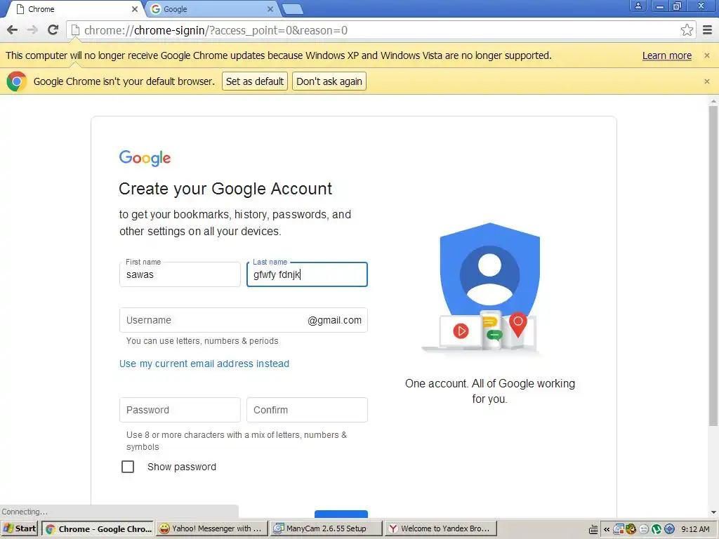This screenshot has width=719, height=539.
Task: Click the tray icon left of the bear icon
Action: [619, 529]
